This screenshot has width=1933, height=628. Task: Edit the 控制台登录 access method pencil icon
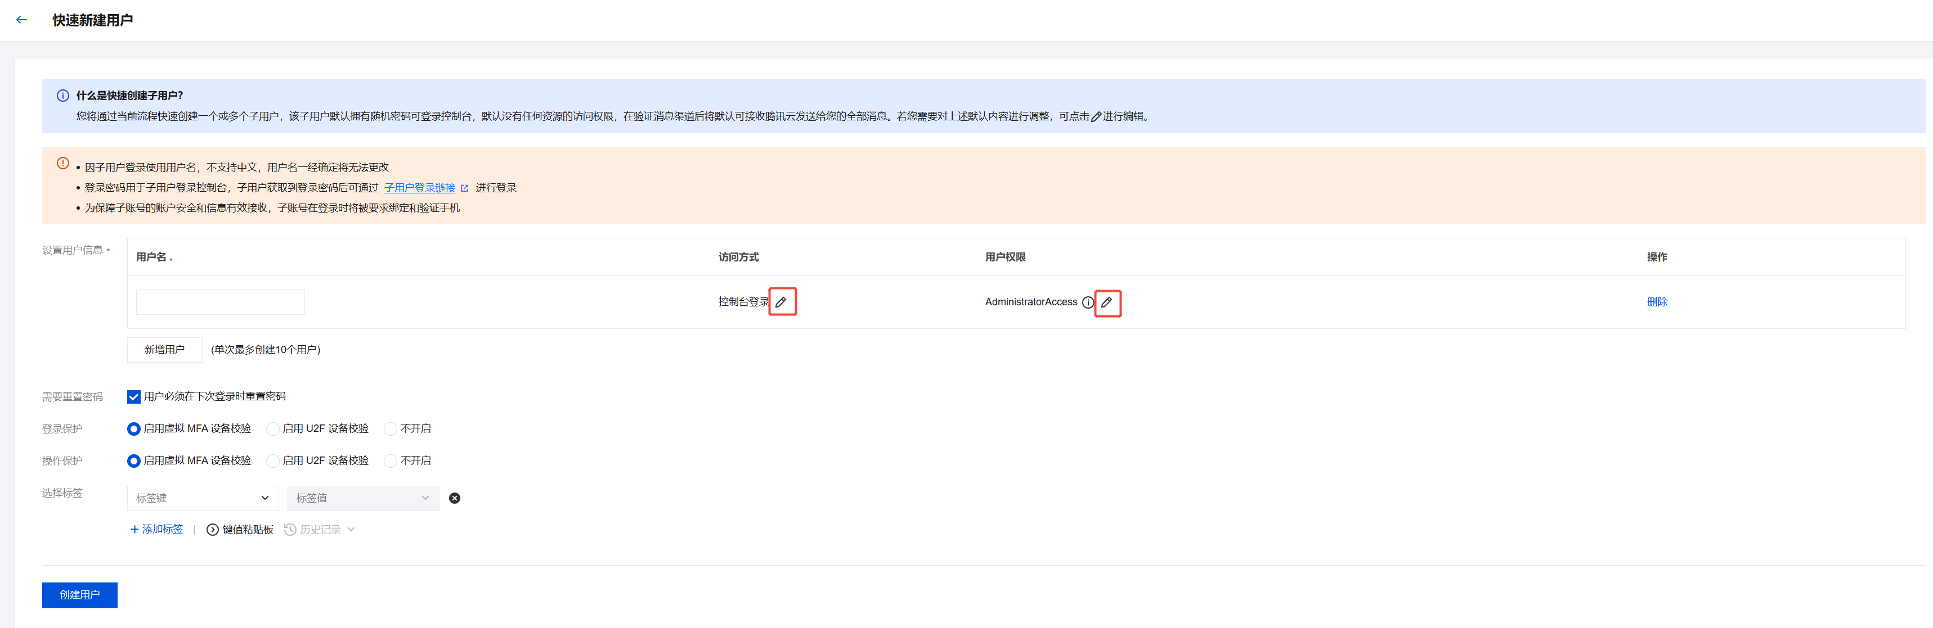(x=781, y=302)
